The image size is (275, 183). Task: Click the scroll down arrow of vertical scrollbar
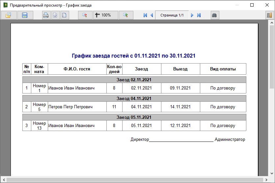(x=272, y=174)
